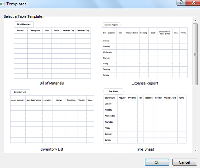The width and height of the screenshot is (200, 168).
Task: Select the Expense Report template thumbnail
Action: click(x=145, y=50)
